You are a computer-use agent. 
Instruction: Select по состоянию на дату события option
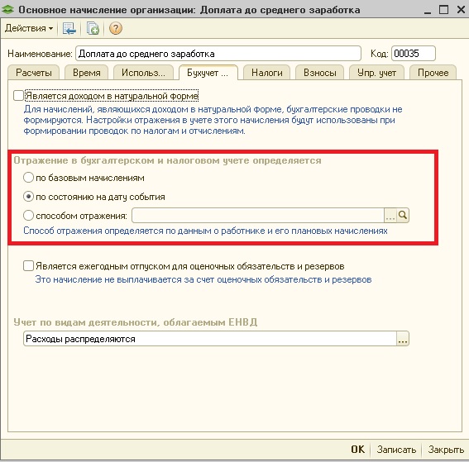pos(28,197)
